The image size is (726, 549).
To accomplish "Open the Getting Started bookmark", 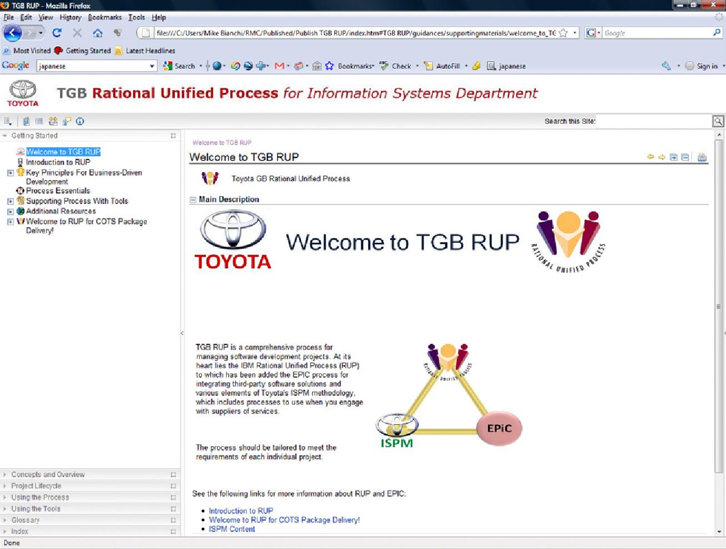I will 83,51.
